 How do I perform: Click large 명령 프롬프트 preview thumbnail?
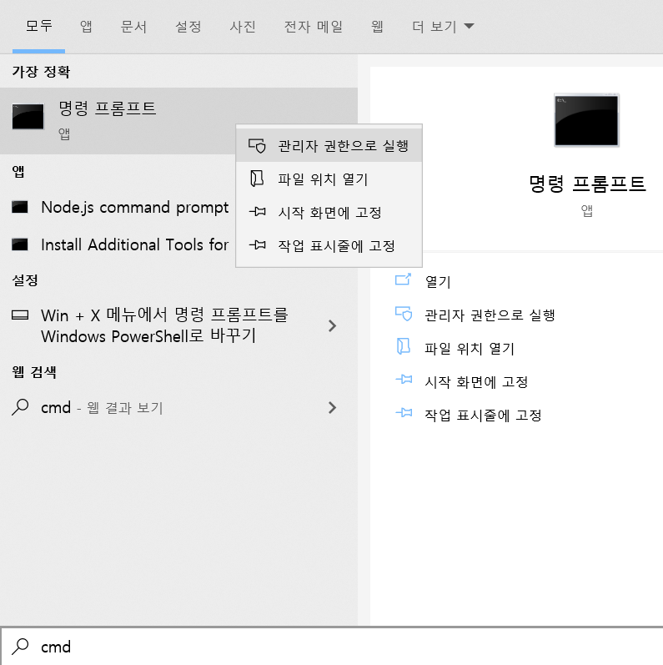tap(587, 120)
